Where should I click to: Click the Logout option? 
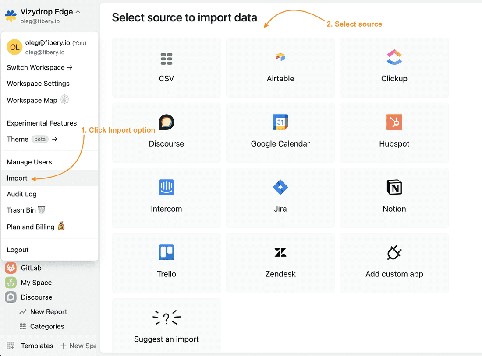pyautogui.click(x=18, y=250)
